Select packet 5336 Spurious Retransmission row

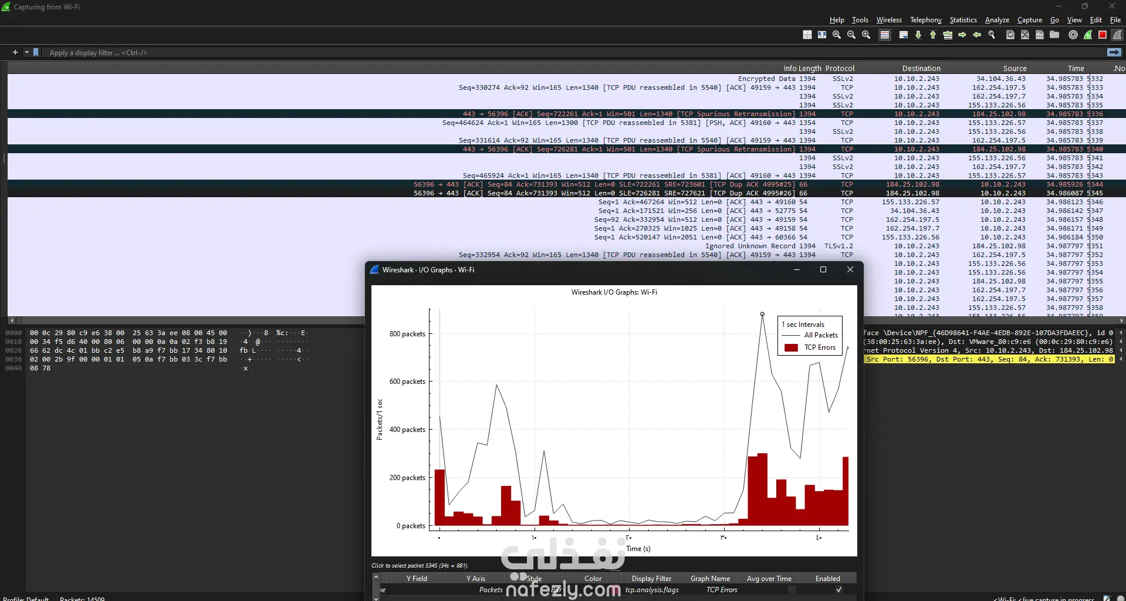[x=567, y=114]
